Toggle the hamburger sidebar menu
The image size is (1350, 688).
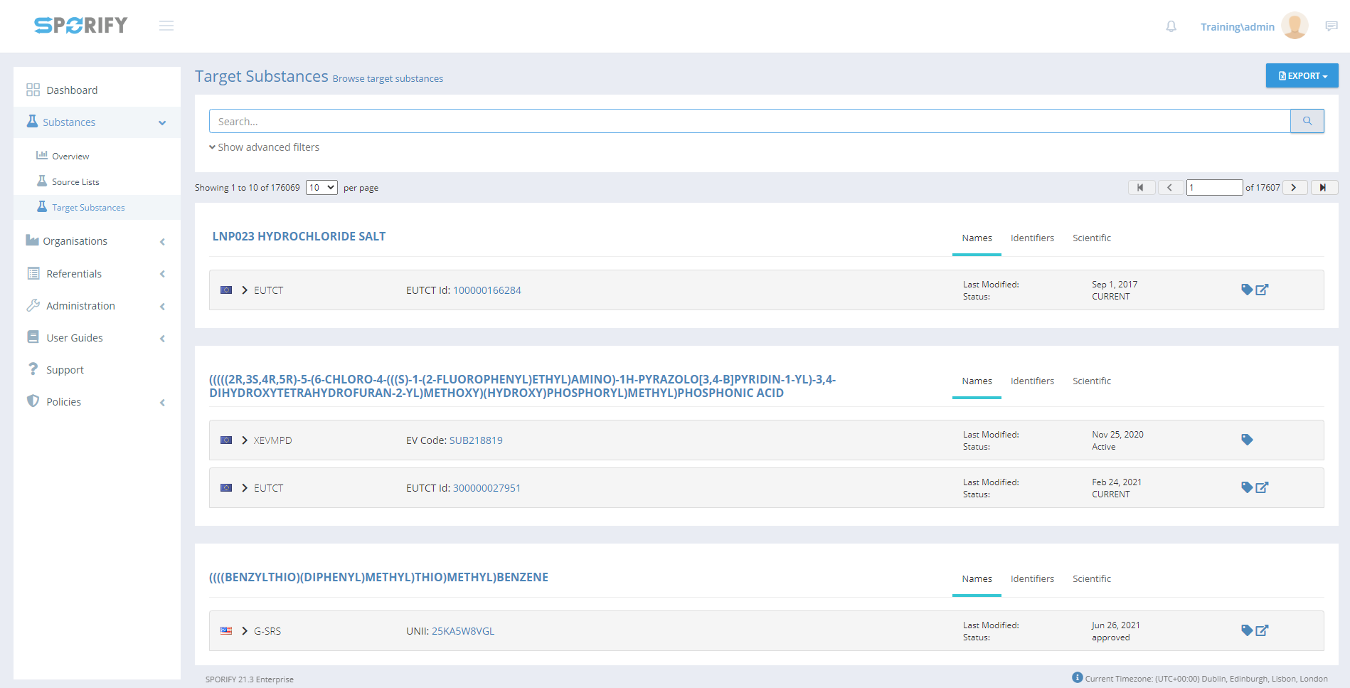point(166,26)
